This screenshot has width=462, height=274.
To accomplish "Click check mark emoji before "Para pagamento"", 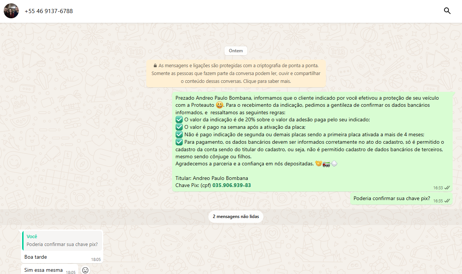I will (x=179, y=142).
